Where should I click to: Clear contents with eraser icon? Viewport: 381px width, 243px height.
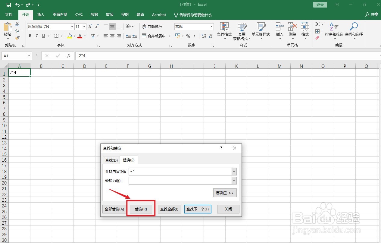317,38
